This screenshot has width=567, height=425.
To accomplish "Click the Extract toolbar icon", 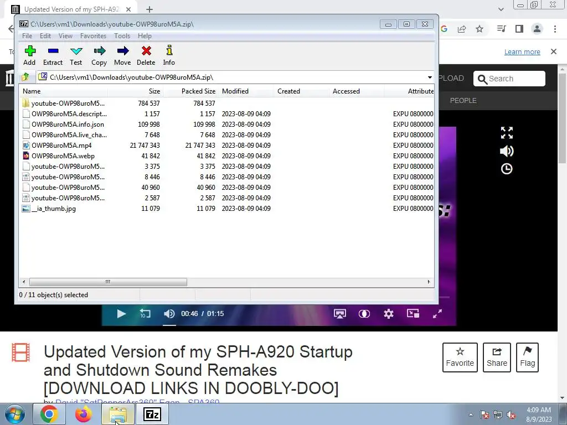I will tap(53, 55).
